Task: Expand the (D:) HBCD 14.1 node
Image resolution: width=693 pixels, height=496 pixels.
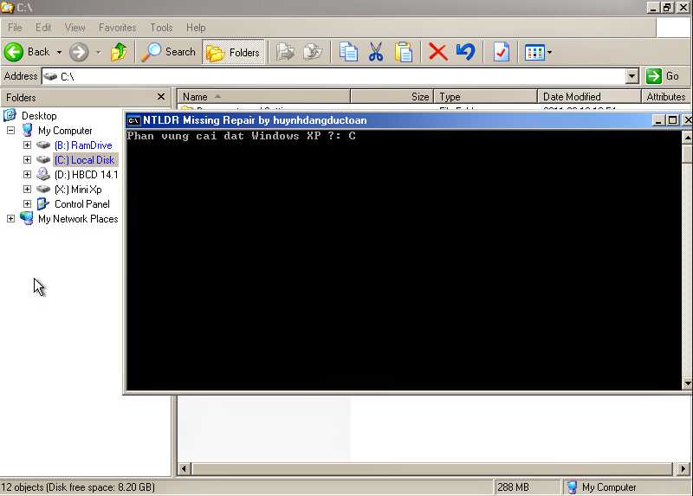Action: (27, 175)
